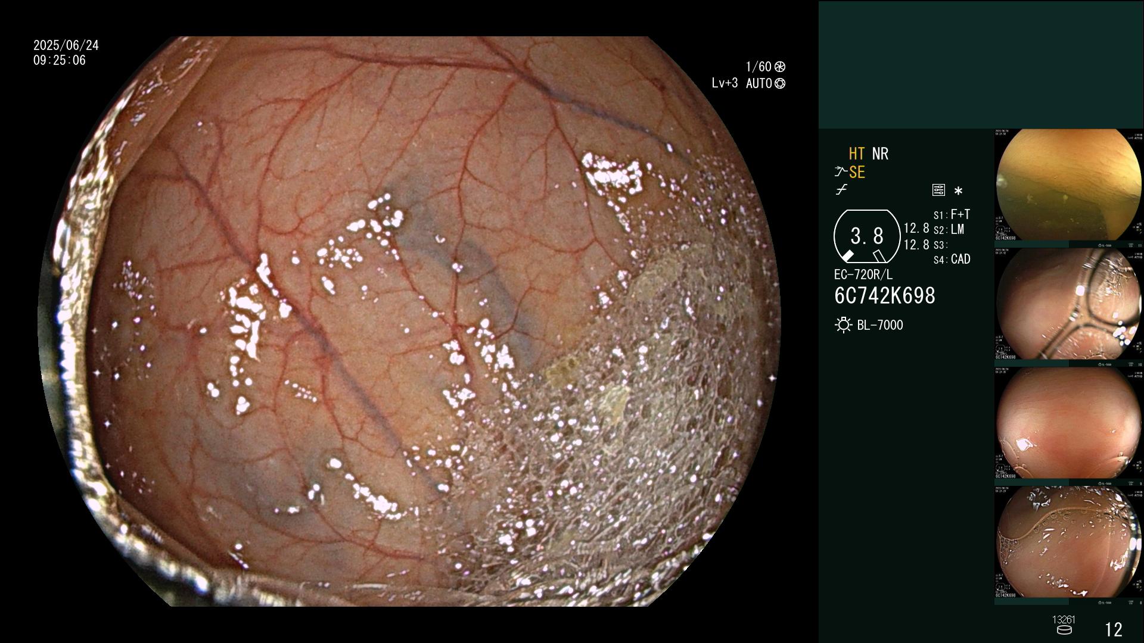The height and width of the screenshot is (643, 1144).
Task: Click the shutter speed icon after 1/60
Action: coord(780,67)
